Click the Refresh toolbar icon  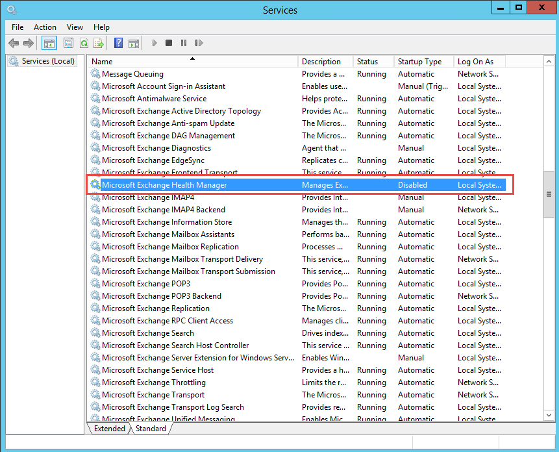click(x=84, y=43)
